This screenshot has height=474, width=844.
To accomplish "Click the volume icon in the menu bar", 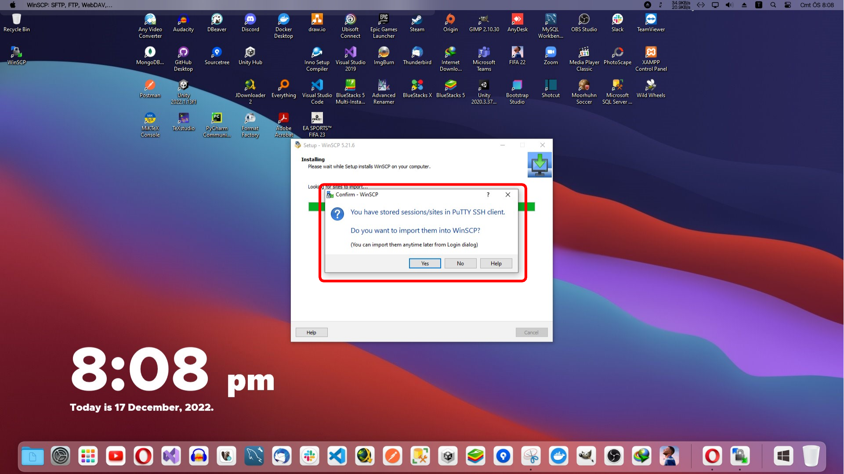I will (729, 5).
